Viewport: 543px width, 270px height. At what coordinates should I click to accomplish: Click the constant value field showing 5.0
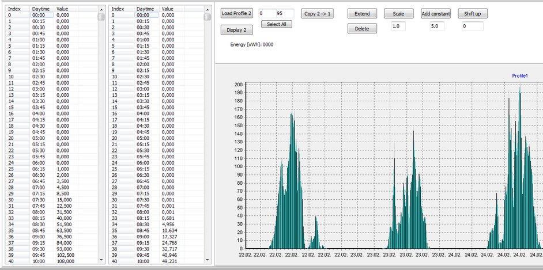pos(436,26)
